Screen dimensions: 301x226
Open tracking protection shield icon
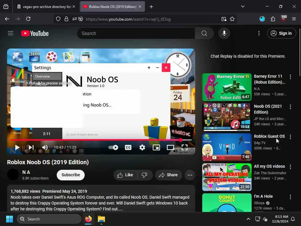(58, 19)
